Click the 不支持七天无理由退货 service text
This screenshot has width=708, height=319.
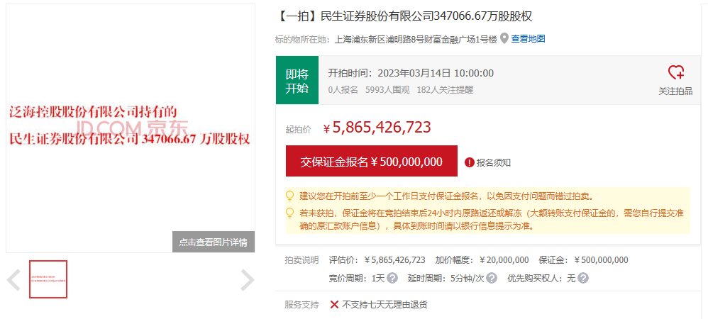[385, 305]
